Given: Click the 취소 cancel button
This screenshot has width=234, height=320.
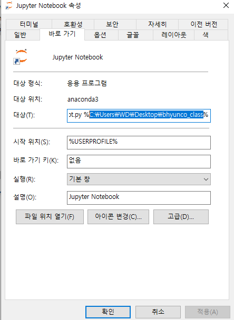Looking at the screenshot, I should (x=158, y=312).
